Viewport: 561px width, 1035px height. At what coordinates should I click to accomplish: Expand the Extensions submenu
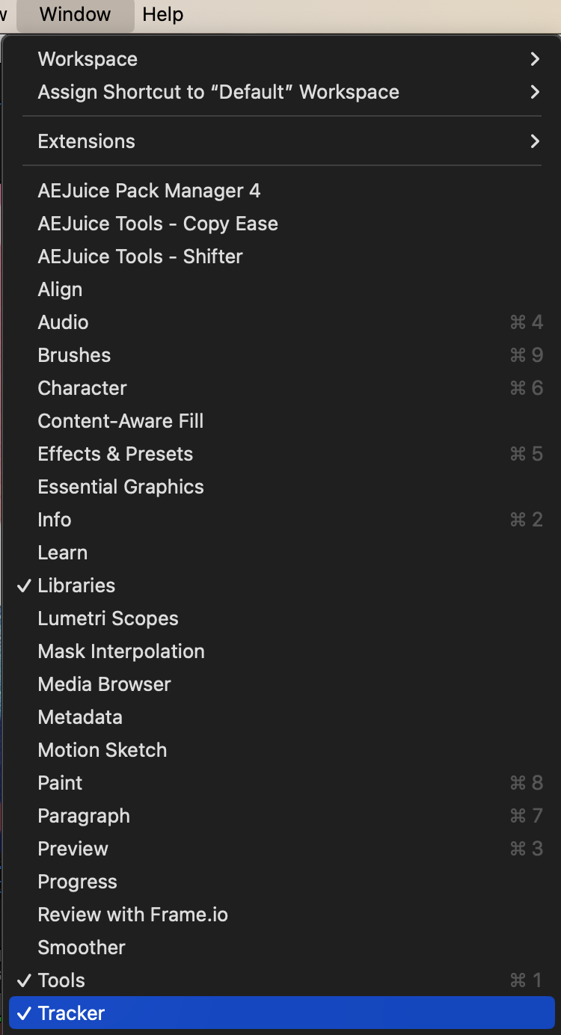click(x=87, y=141)
